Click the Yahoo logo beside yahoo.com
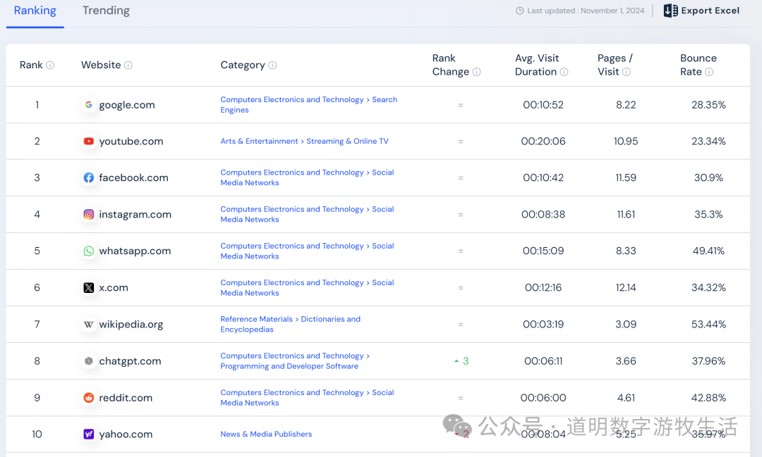 88,434
